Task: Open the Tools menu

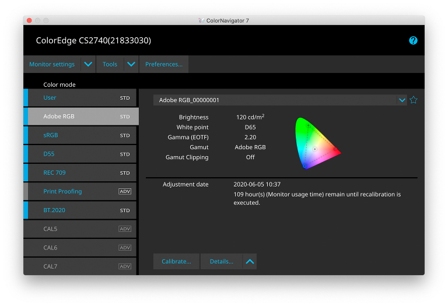Action: [110, 64]
